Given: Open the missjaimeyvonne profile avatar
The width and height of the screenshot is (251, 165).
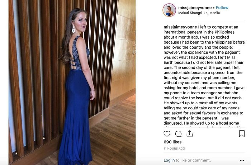Looking at the screenshot, I should click(x=169, y=10).
